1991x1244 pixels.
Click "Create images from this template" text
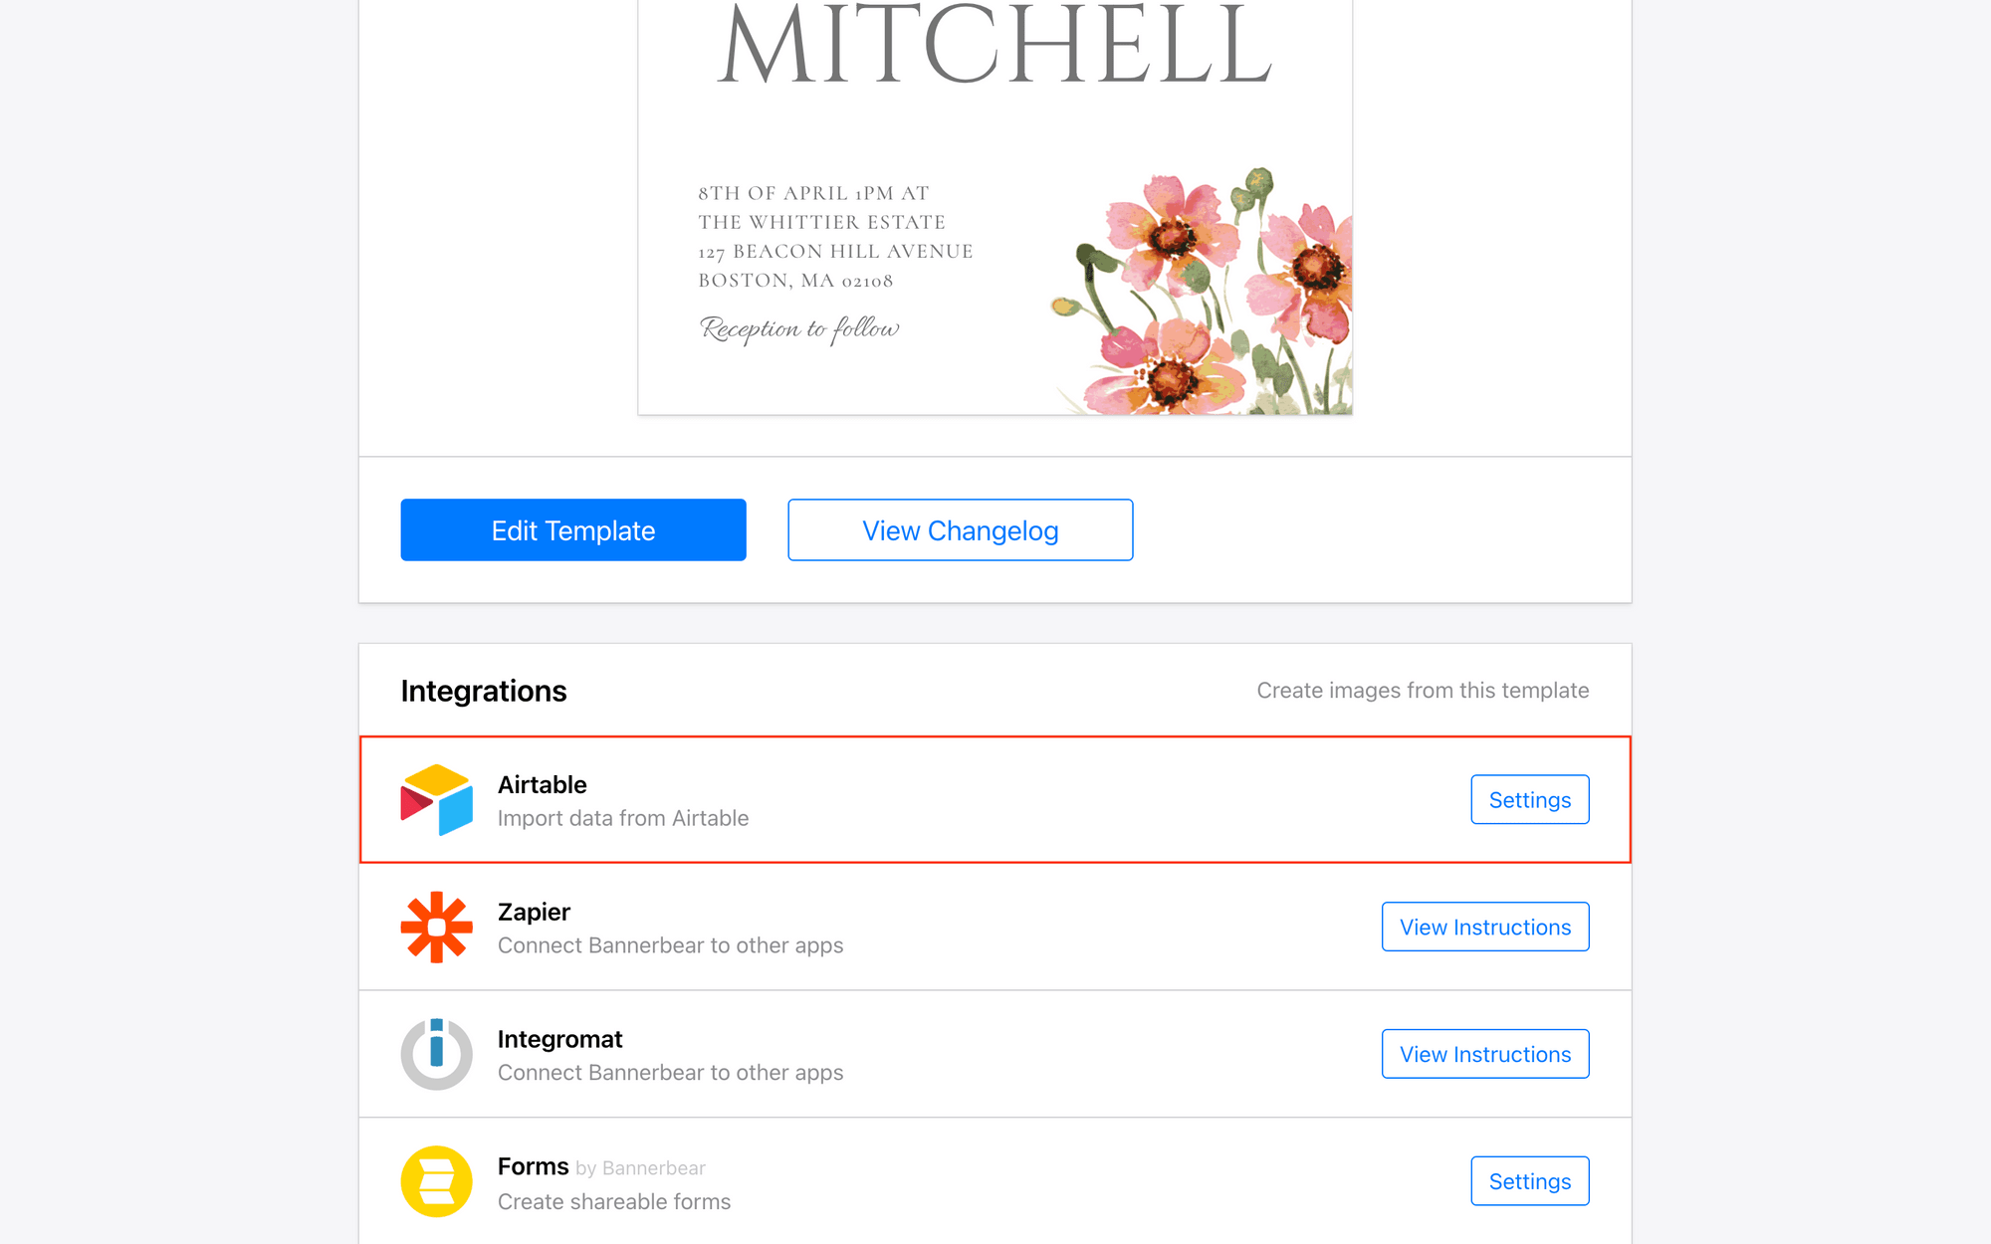coord(1422,691)
